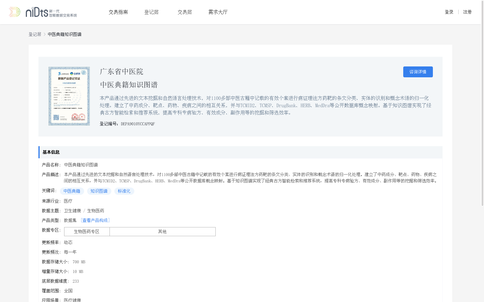The height and width of the screenshot is (302, 484).
Task: Click the 生物医药专区 cell
Action: click(87, 232)
